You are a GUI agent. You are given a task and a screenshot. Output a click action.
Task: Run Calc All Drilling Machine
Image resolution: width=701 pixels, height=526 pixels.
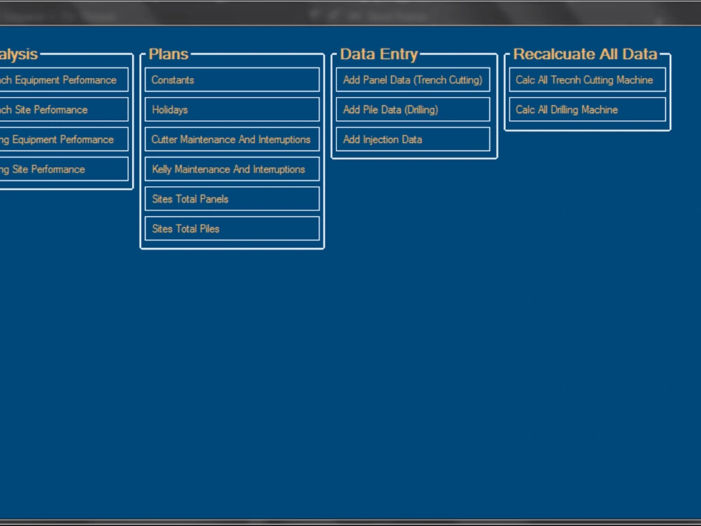(x=587, y=109)
